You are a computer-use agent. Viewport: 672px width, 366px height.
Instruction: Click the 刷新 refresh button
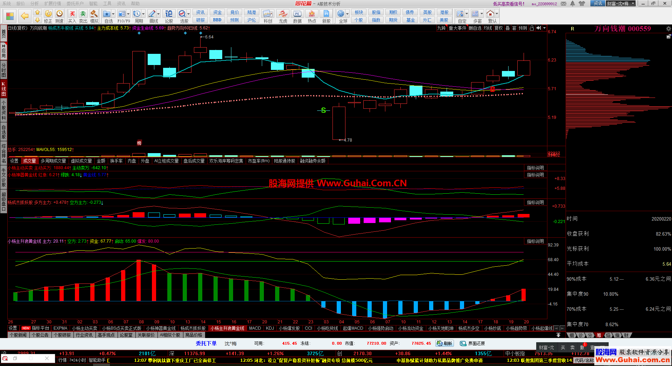pos(444,344)
